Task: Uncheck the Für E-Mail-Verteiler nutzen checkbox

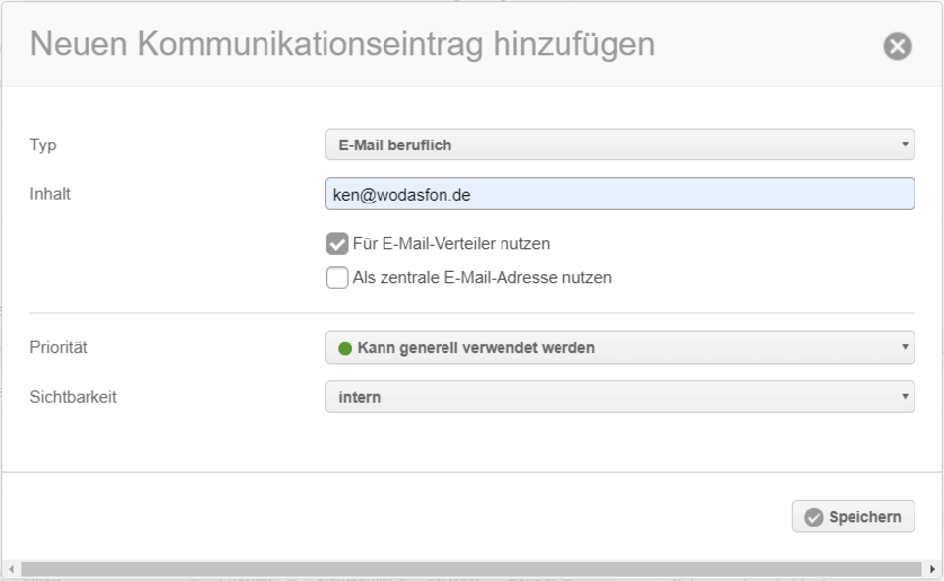Action: coord(337,243)
